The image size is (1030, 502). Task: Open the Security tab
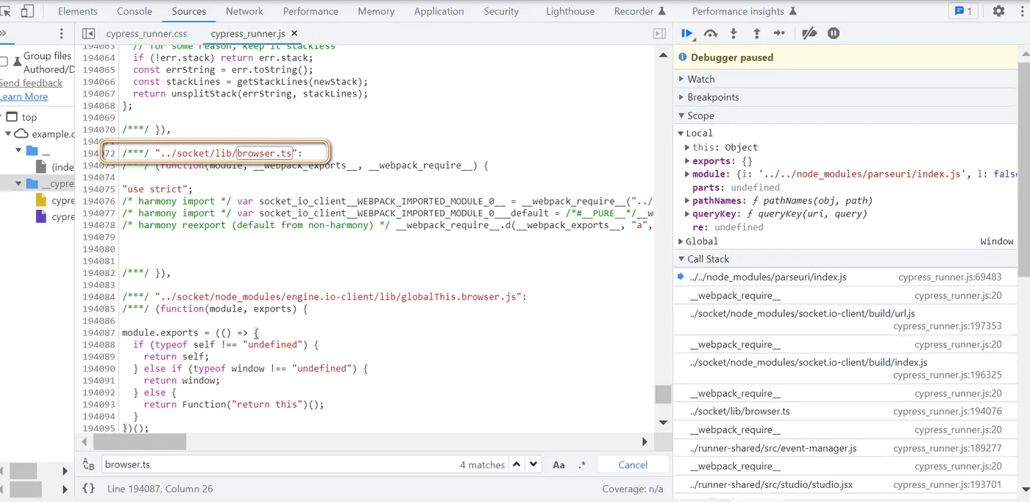click(502, 11)
